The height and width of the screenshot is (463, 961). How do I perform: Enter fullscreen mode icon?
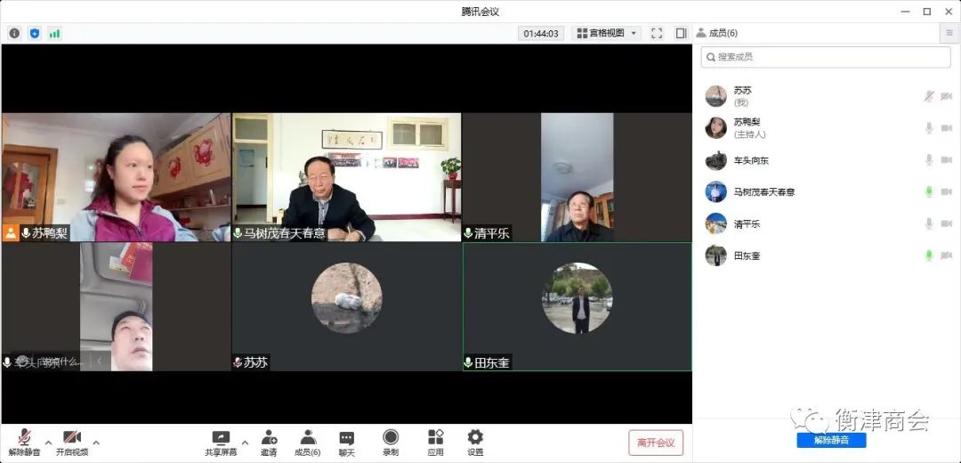657,33
